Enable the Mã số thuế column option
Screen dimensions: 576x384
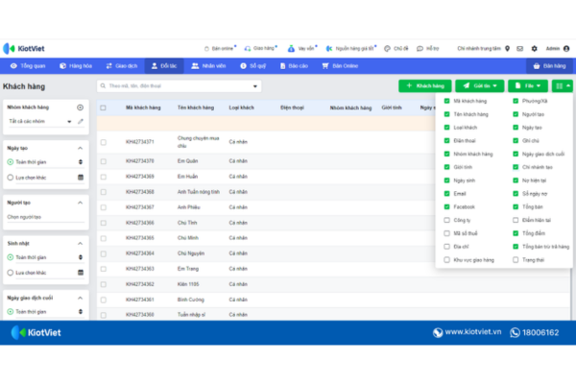[446, 233]
